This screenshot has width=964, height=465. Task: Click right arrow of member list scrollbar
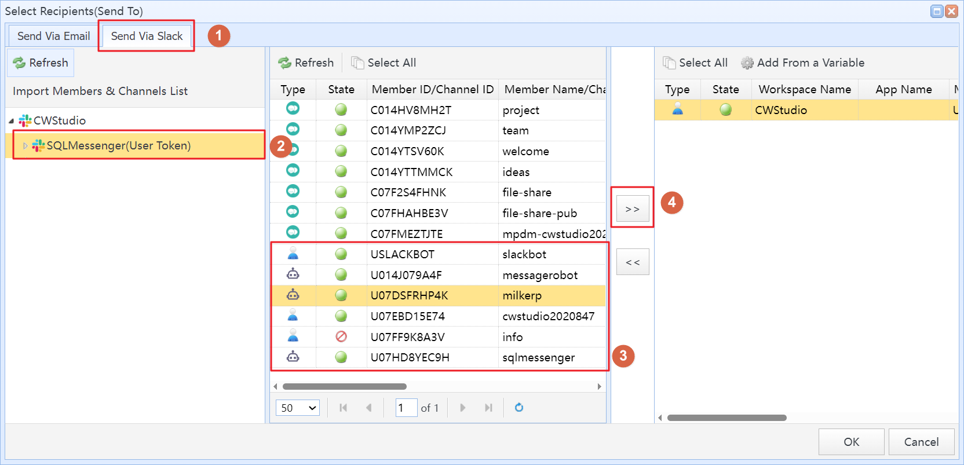pyautogui.click(x=599, y=386)
